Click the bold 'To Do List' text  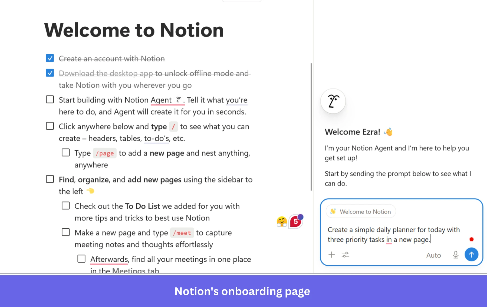[x=143, y=206]
